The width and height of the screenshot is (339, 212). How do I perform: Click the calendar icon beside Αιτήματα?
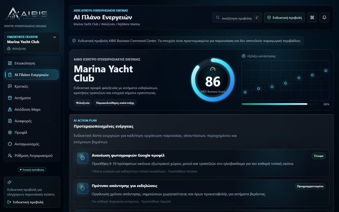(10, 98)
